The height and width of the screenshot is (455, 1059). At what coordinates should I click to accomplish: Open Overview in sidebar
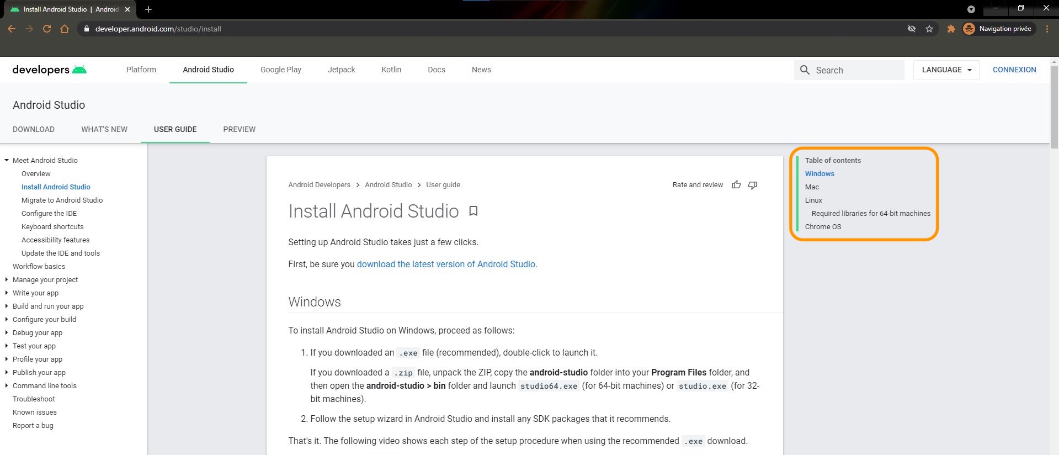pyautogui.click(x=36, y=173)
